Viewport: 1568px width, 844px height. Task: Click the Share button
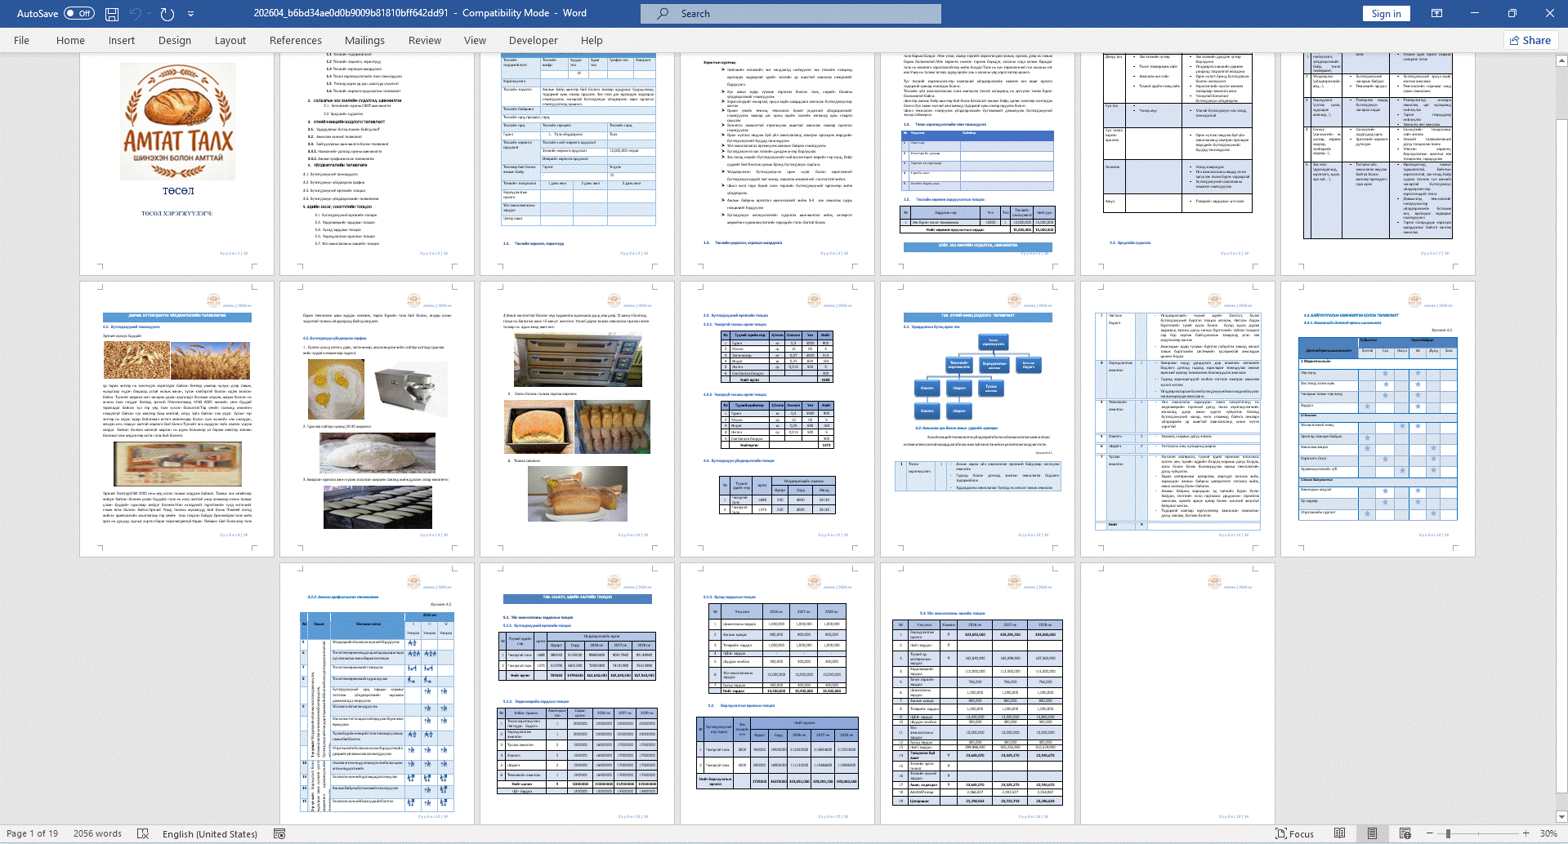tap(1530, 40)
